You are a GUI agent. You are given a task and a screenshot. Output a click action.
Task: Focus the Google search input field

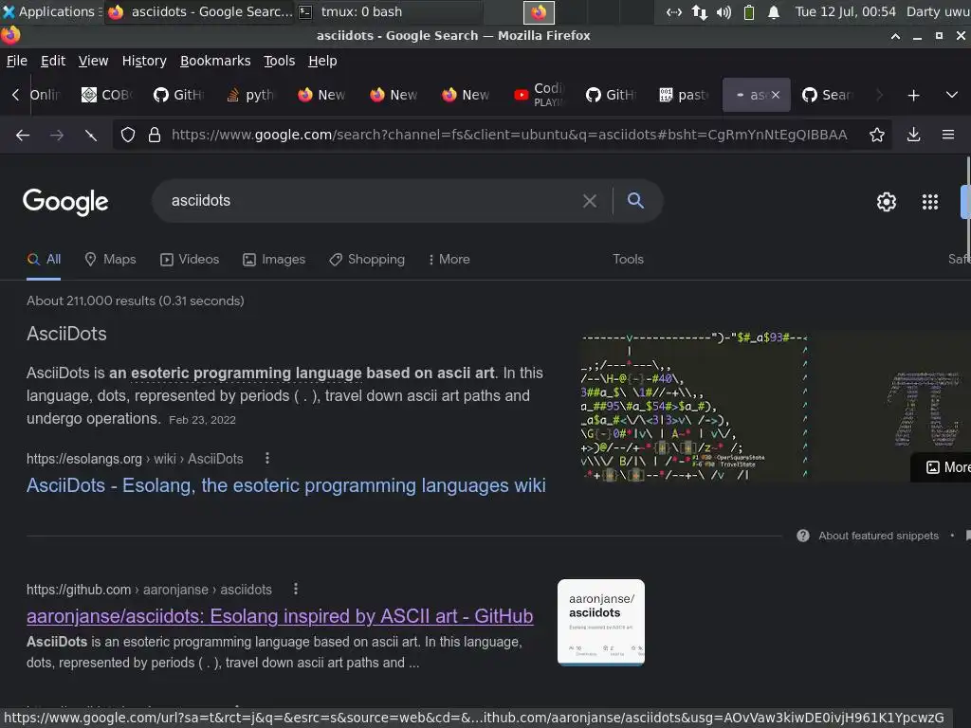tap(372, 201)
